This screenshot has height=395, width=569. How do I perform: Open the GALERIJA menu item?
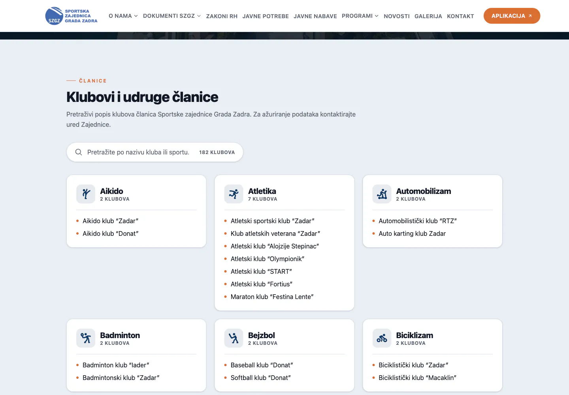pos(428,16)
